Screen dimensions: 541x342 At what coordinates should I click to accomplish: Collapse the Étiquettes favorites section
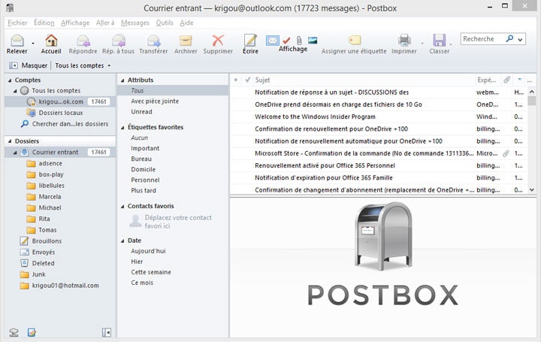(x=122, y=128)
